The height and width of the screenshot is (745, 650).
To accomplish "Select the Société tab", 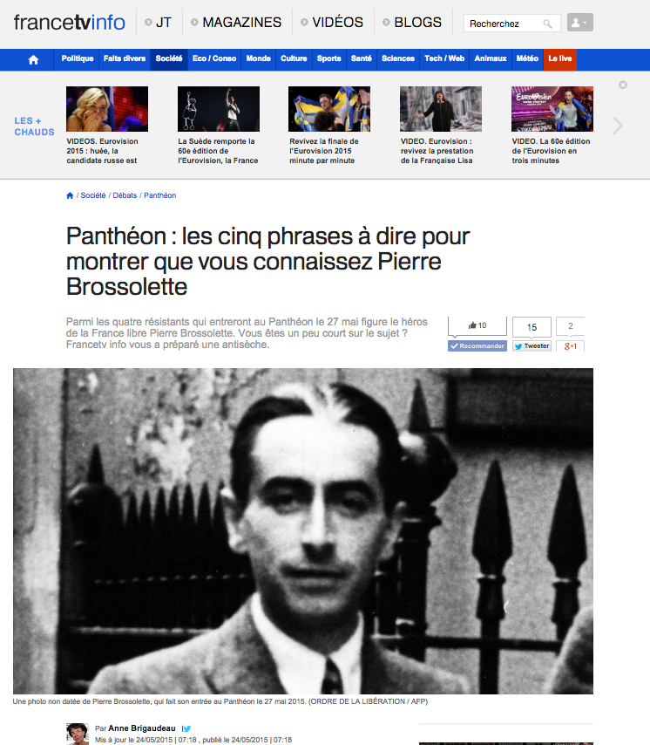I will [x=169, y=59].
